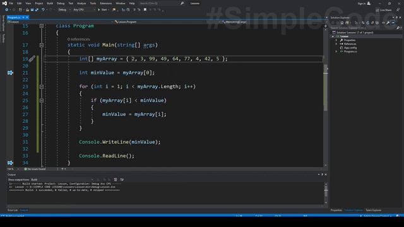
Task: Click the Navigate Backward toolbar icon
Action: [x=7, y=10]
